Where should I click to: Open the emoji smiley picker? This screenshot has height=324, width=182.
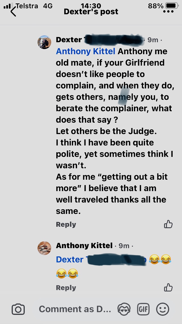point(163,309)
